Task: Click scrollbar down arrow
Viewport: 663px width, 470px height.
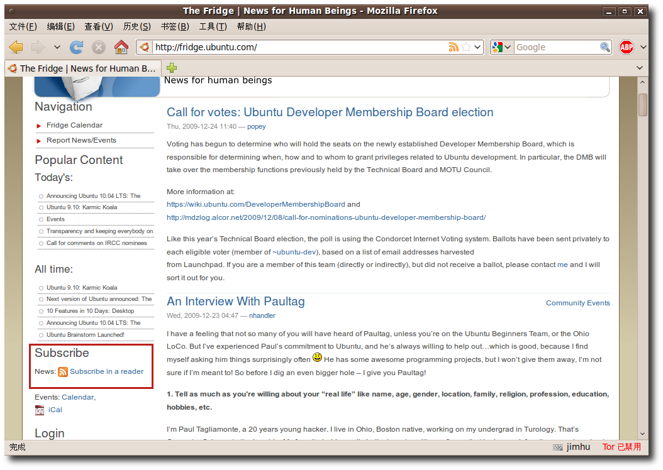Action: click(x=643, y=434)
